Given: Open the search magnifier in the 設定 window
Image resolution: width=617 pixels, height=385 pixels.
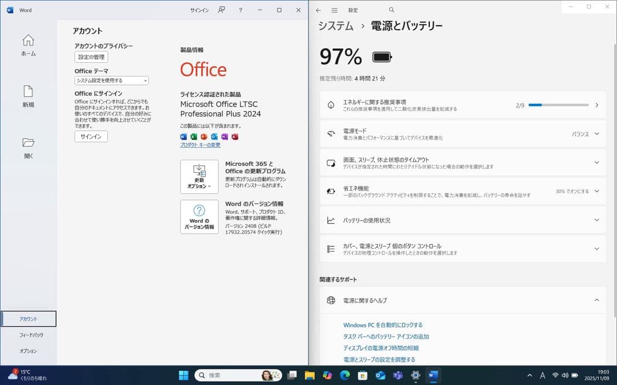Looking at the screenshot, I should (391, 10).
